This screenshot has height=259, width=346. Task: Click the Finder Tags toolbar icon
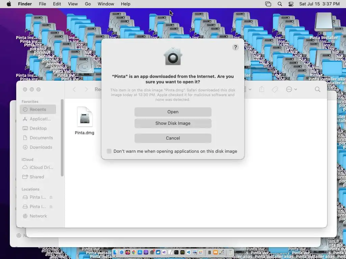275,89
